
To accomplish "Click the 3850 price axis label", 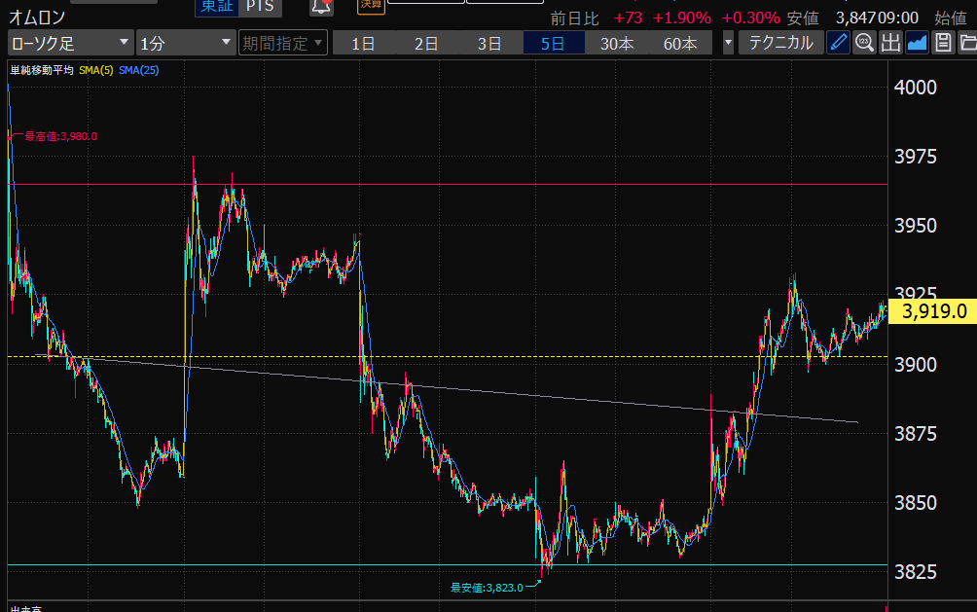I will coord(916,503).
